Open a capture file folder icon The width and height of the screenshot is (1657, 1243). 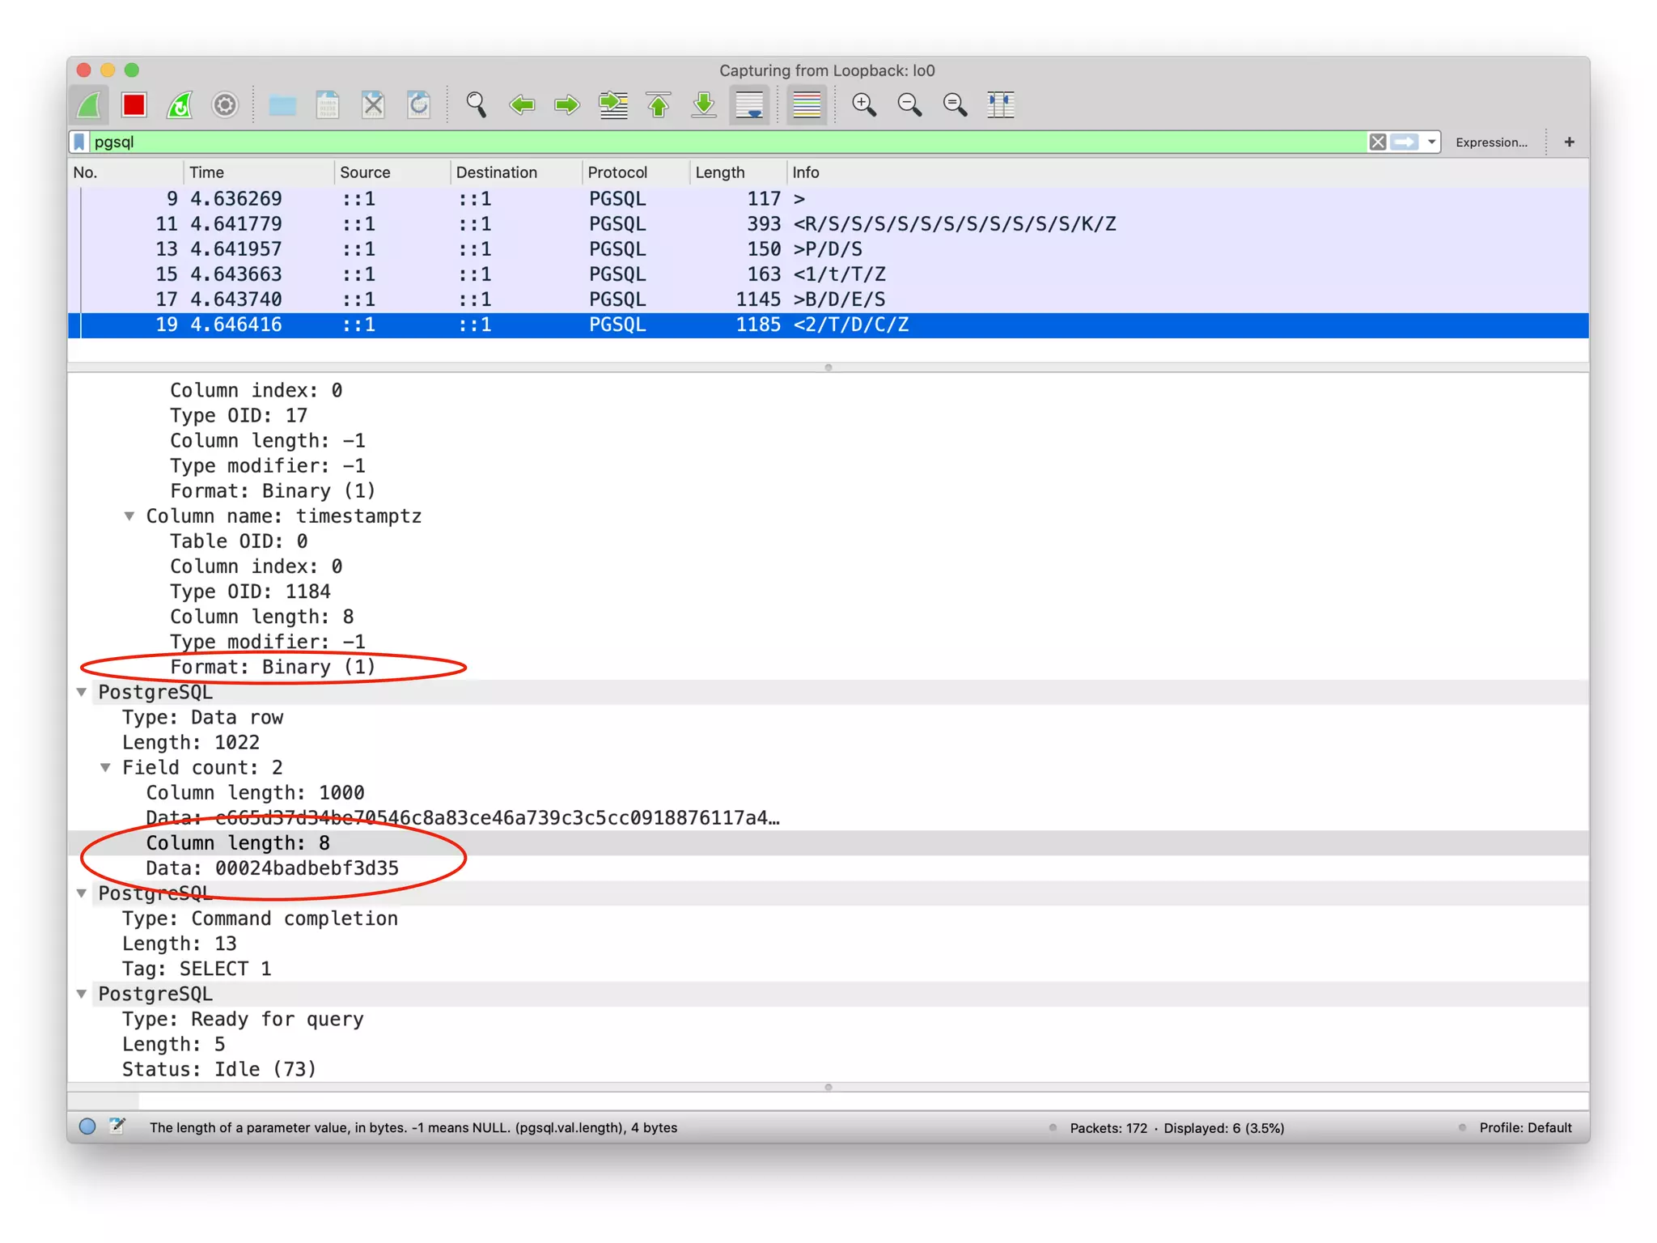[282, 105]
